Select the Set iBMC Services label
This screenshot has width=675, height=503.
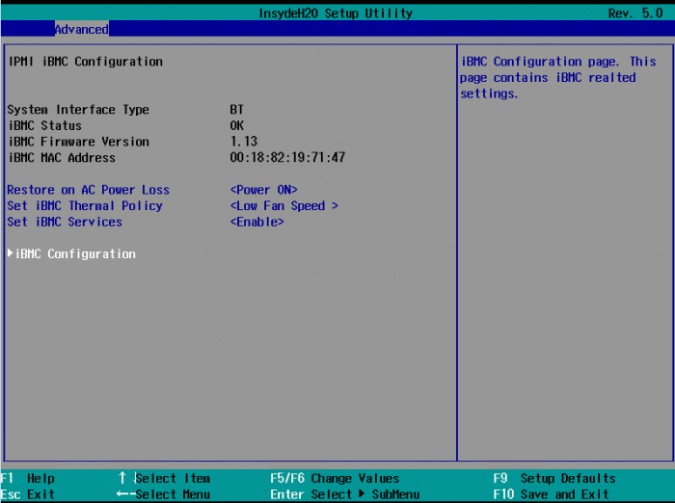click(65, 222)
